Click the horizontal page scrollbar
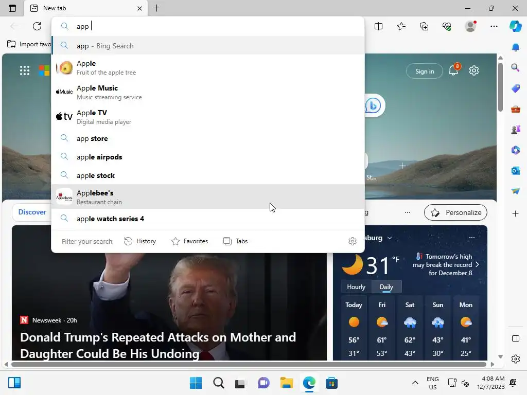The width and height of the screenshot is (527, 395). point(249,365)
